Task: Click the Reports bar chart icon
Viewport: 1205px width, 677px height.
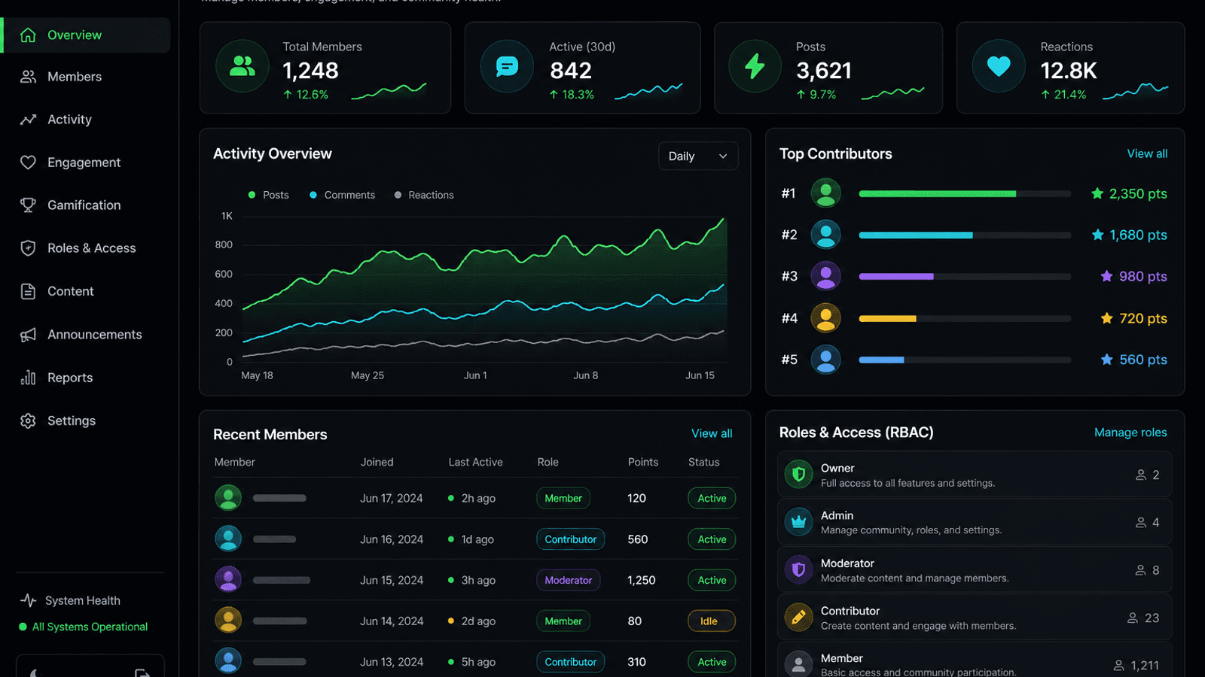Action: [28, 378]
